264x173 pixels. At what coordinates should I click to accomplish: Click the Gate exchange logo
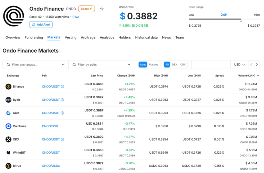click(8, 113)
